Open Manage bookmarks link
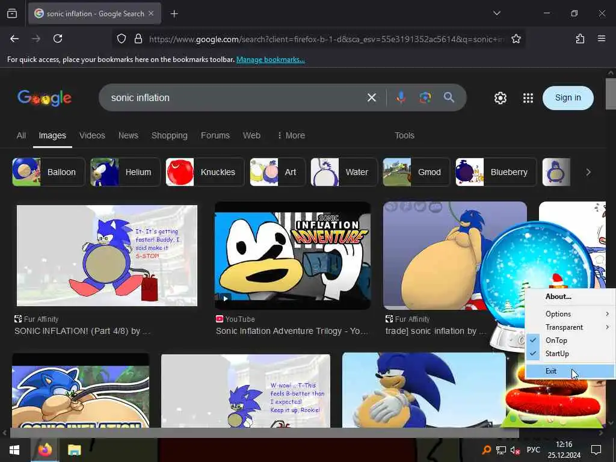 270,60
